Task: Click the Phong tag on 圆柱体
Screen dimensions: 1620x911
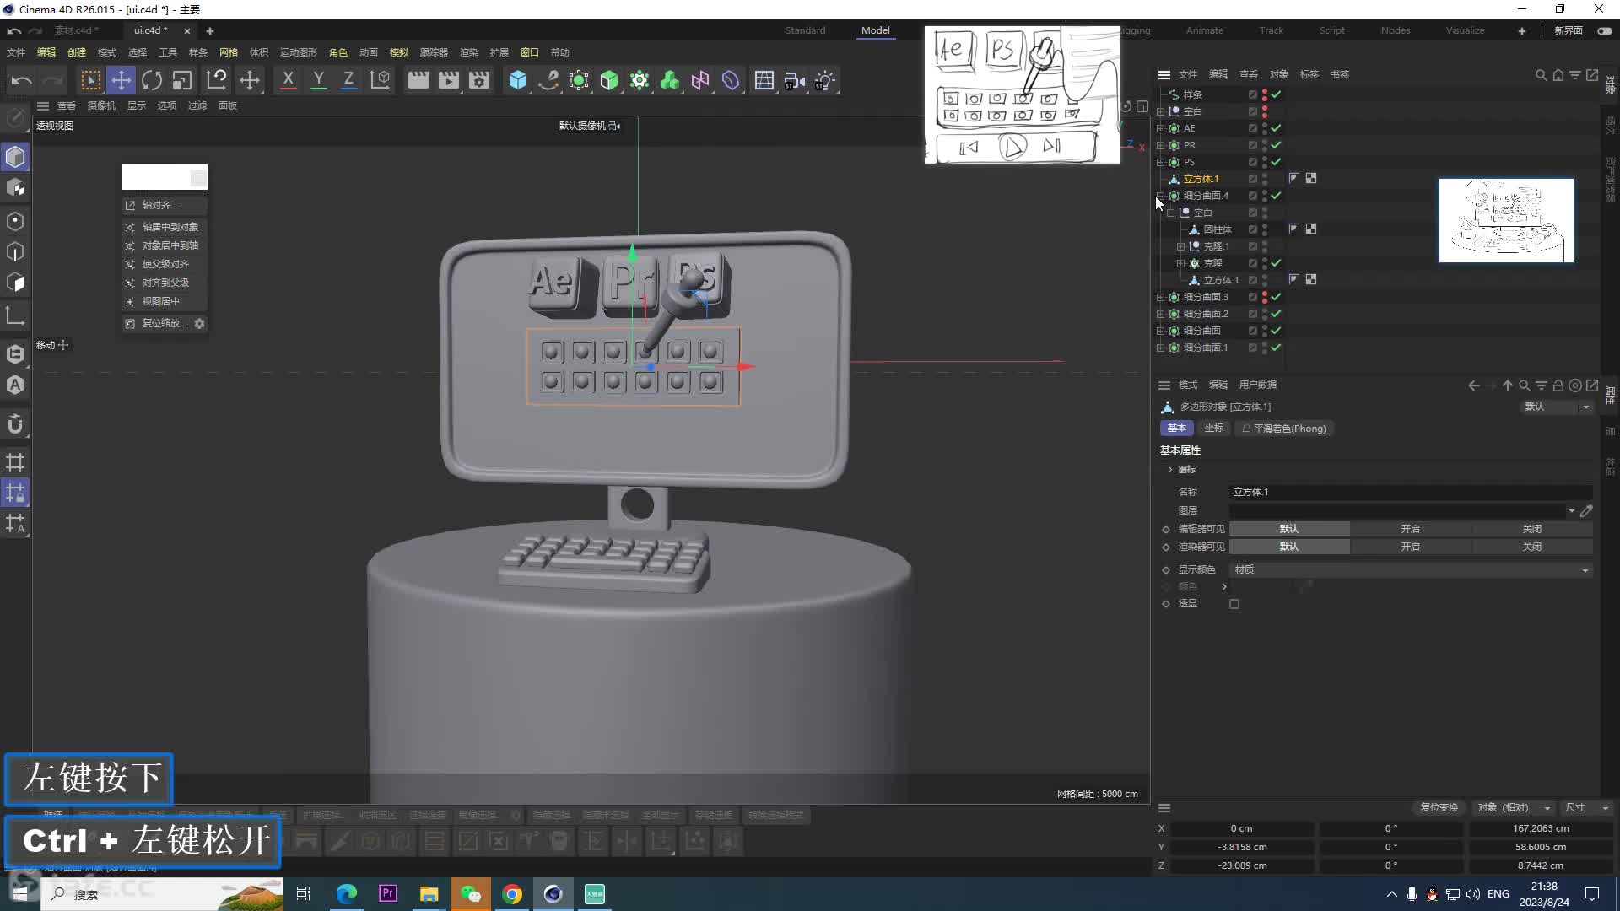Action: (1293, 229)
